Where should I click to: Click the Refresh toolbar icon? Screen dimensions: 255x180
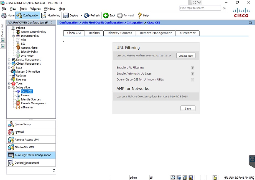pos(86,15)
